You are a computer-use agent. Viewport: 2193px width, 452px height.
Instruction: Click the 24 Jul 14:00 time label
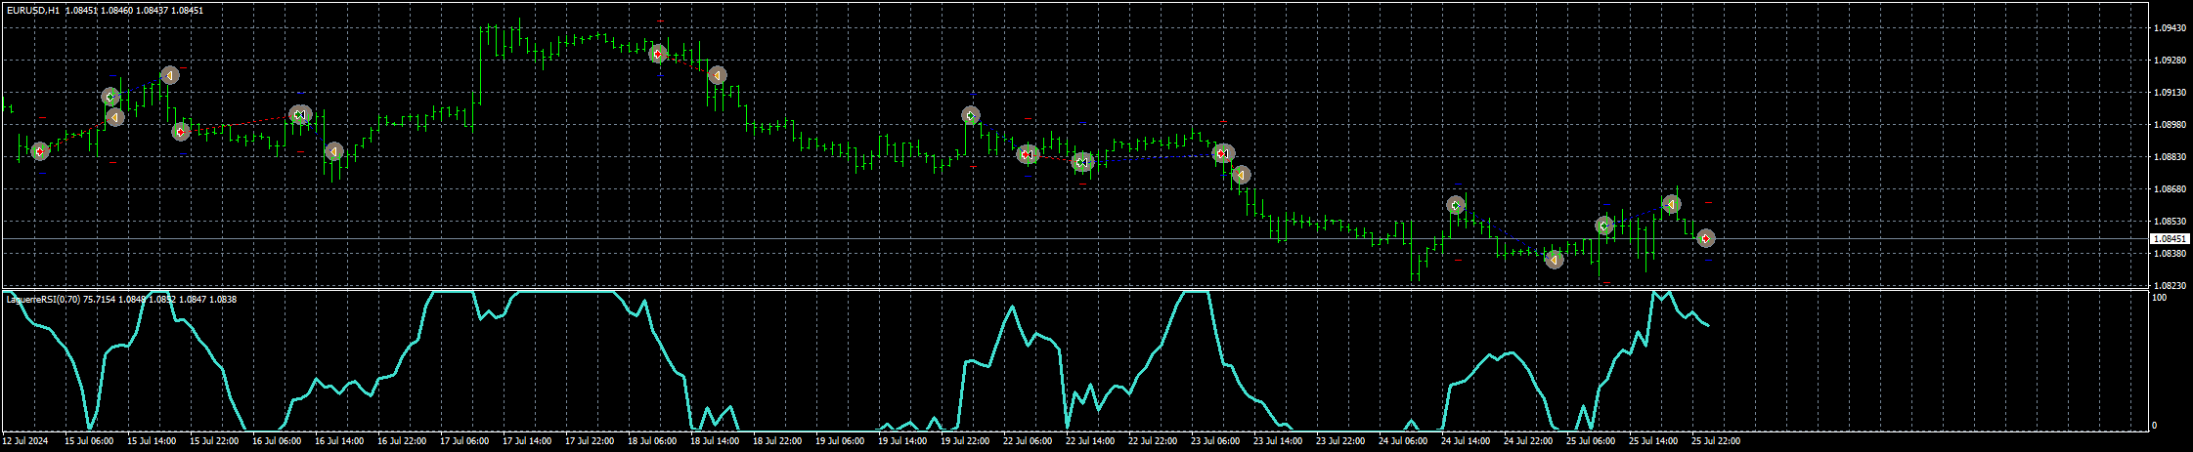(x=1466, y=441)
